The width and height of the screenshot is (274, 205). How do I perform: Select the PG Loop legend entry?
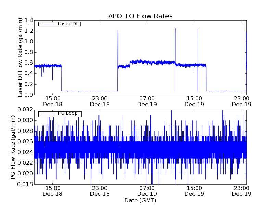[x=60, y=113]
